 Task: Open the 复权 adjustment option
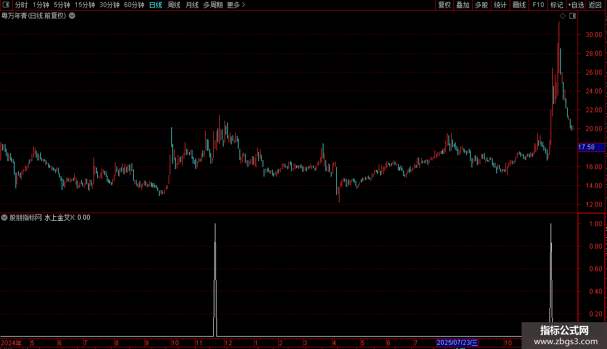[x=444, y=5]
